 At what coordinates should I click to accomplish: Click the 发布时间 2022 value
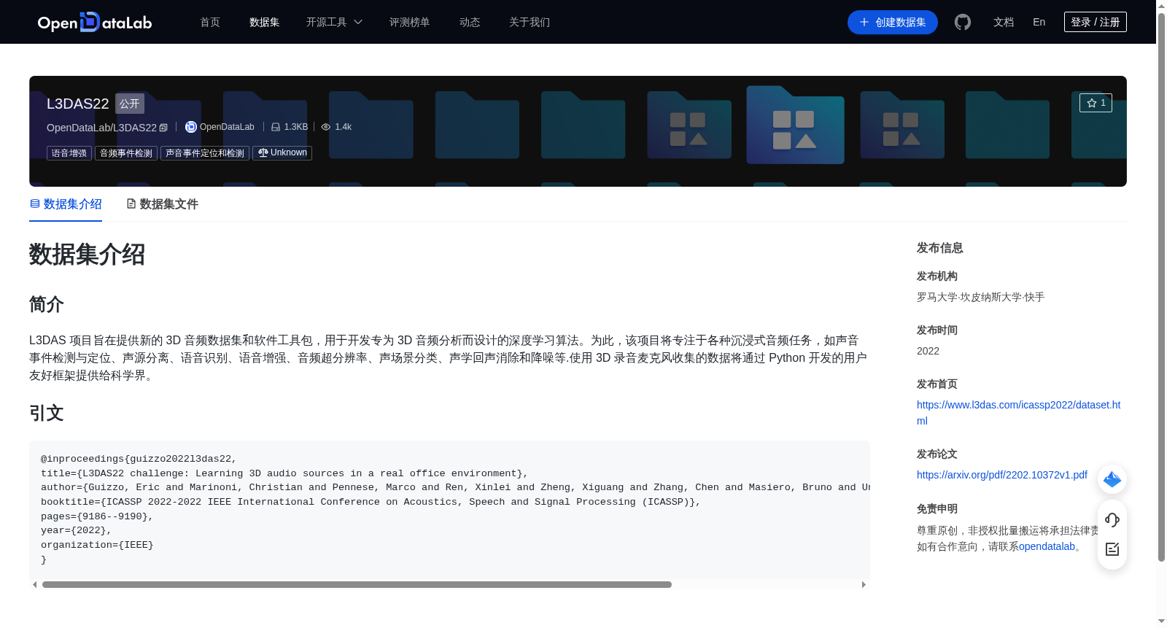[x=928, y=351]
